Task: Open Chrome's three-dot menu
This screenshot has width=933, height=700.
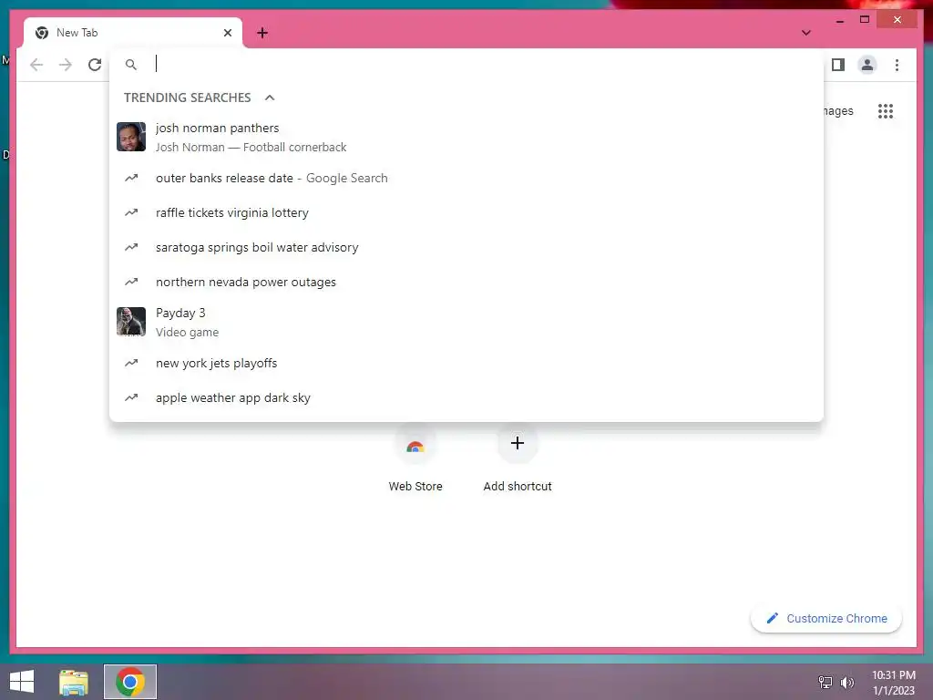Action: coord(897,65)
